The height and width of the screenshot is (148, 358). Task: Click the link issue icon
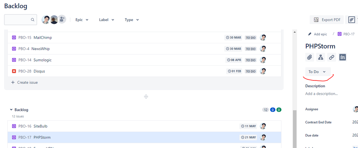(x=332, y=58)
